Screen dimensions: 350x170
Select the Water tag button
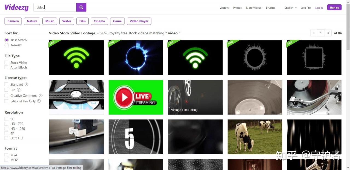(x=67, y=21)
